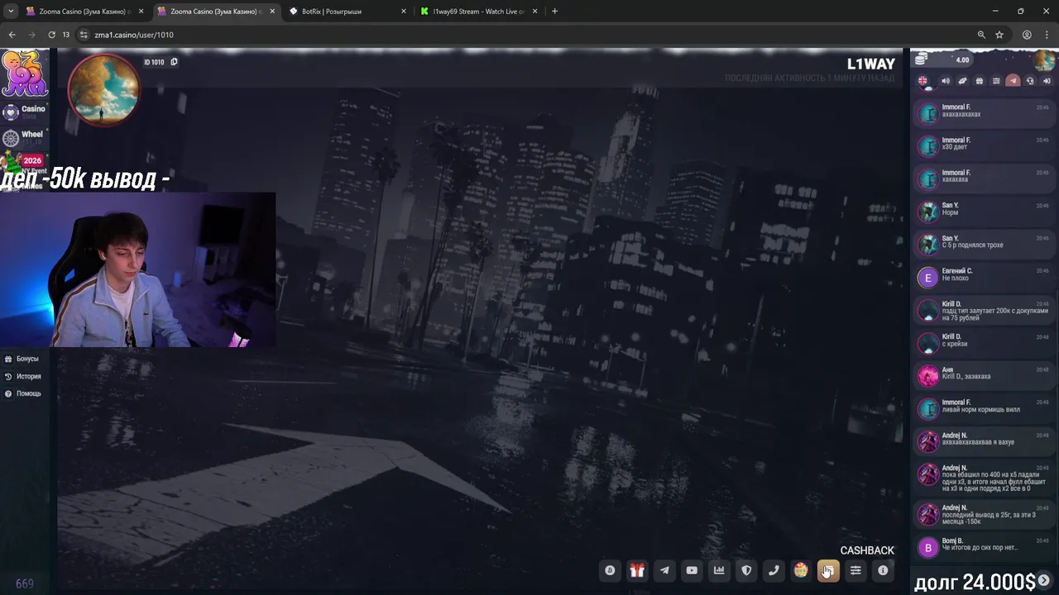Open the support headset icon in chat header
Viewport: 1059px width, 595px height.
pos(1030,81)
